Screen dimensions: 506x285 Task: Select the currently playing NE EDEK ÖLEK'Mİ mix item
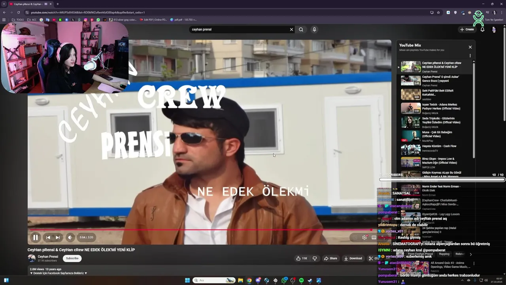435,66
